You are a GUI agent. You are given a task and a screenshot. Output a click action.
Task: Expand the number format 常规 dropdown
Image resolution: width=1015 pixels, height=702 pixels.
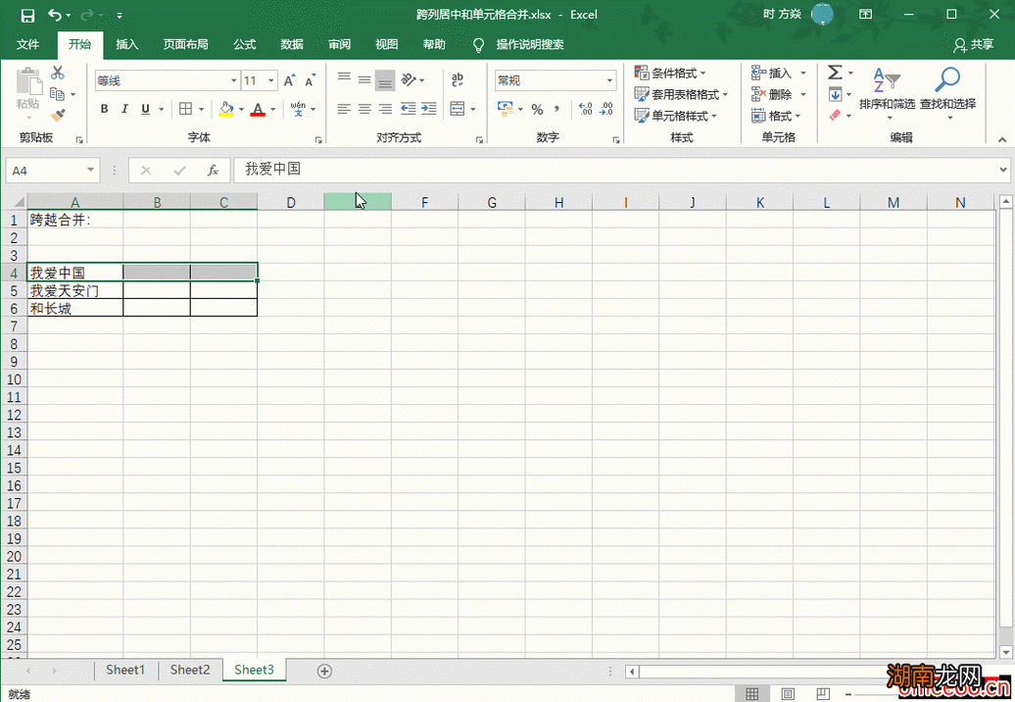pos(609,80)
